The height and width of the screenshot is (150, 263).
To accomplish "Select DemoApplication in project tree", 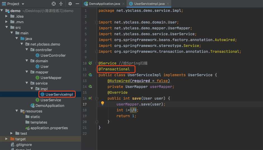I will coord(50,106).
